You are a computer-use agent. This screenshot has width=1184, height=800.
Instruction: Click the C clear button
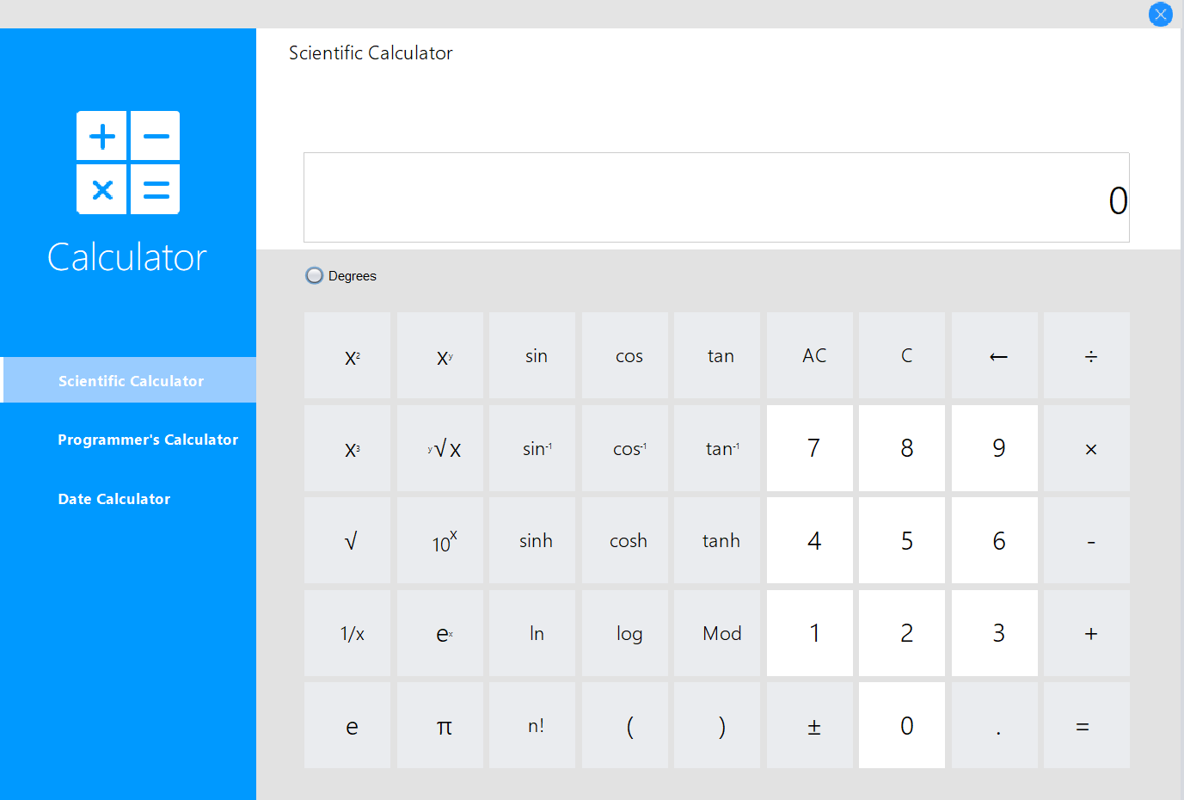pyautogui.click(x=902, y=355)
